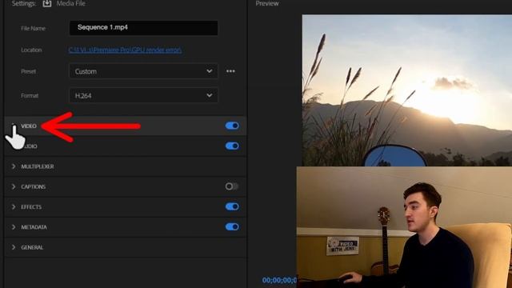The height and width of the screenshot is (288, 512).
Task: Open the export Location path link
Action: 125,50
